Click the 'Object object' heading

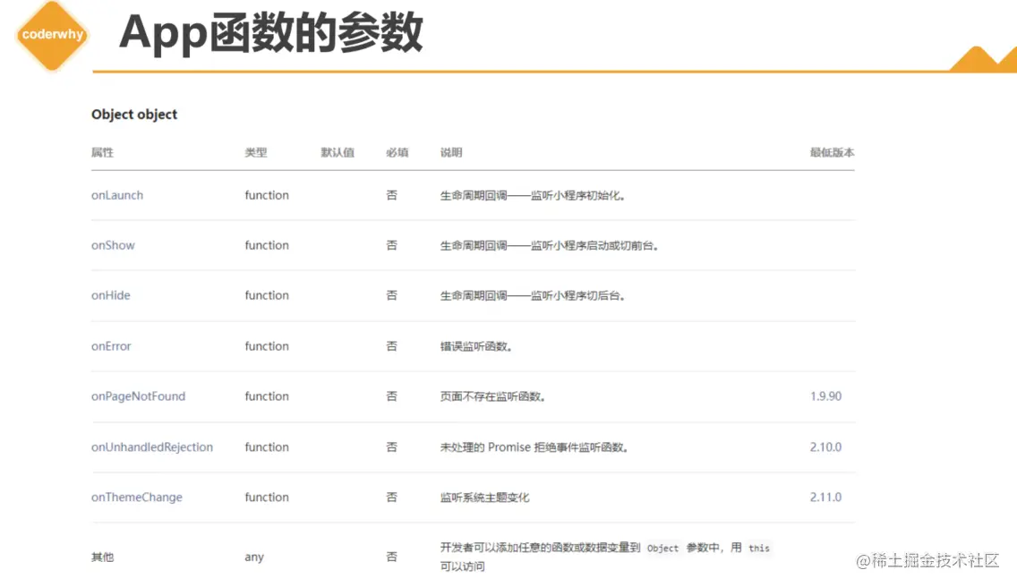tap(133, 115)
